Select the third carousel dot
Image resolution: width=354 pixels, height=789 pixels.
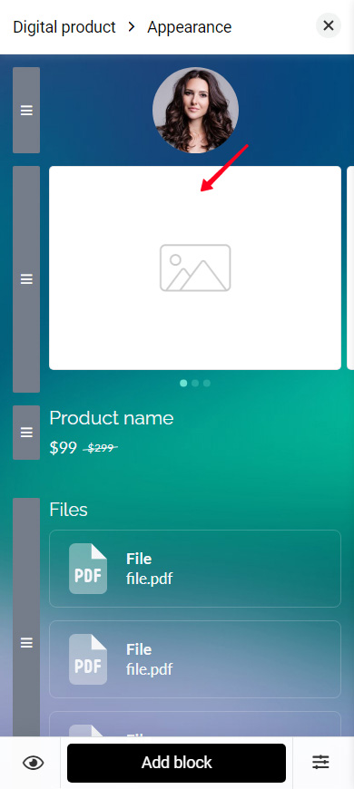206,384
